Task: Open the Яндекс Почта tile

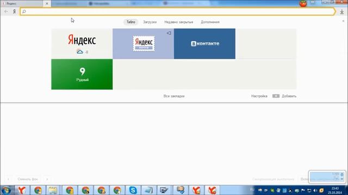Action: click(x=144, y=44)
